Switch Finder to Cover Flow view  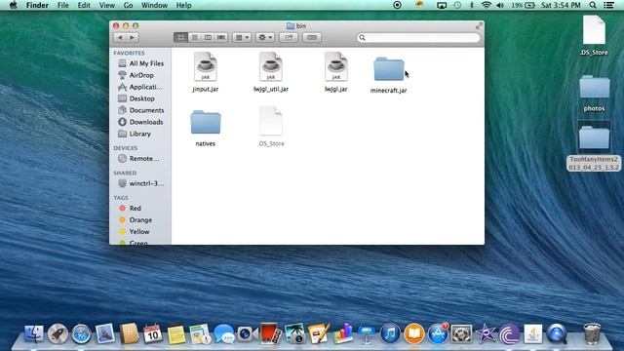[221, 37]
